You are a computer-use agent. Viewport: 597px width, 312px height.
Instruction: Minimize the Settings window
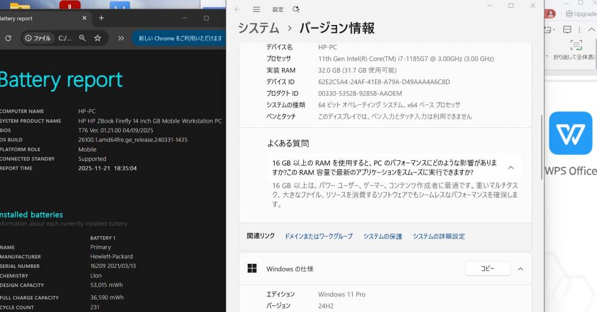(490, 5)
